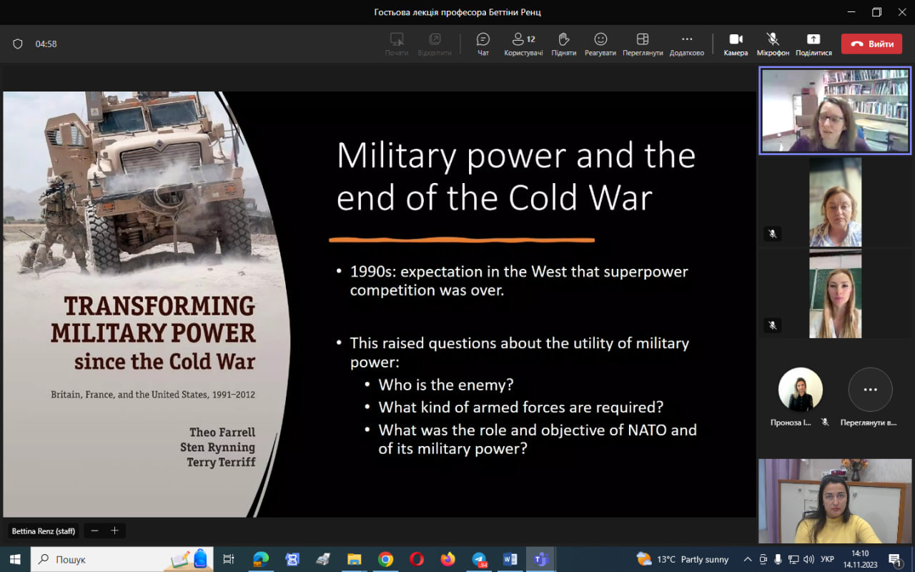Toggle the camera on
915x572 pixels.
[x=736, y=43]
